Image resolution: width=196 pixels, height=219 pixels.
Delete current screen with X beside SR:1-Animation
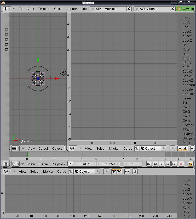(x=129, y=9)
